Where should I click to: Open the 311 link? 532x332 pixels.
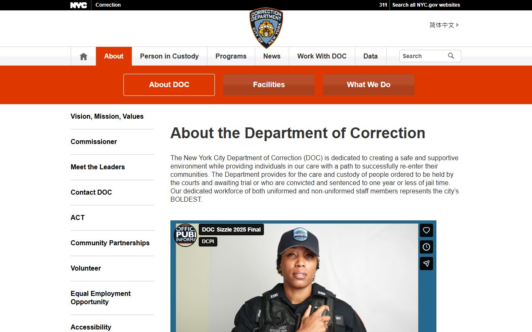tap(383, 5)
